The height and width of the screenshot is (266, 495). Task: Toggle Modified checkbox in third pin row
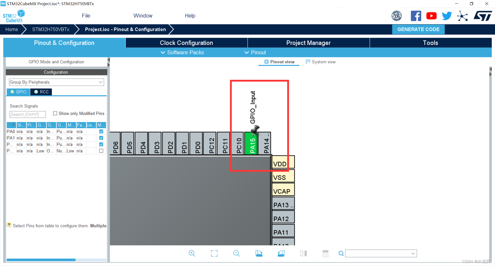(x=101, y=144)
